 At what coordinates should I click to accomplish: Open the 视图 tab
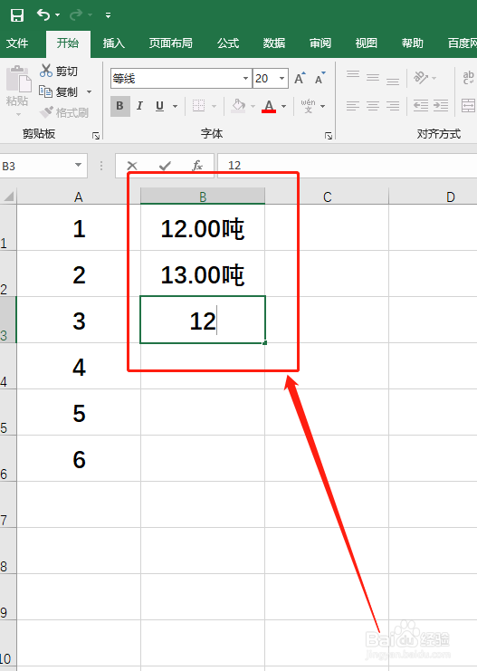coord(367,43)
